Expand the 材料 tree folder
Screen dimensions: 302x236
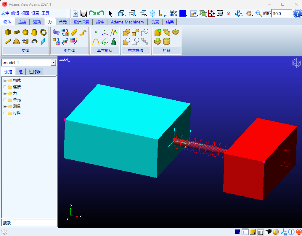[5, 113]
